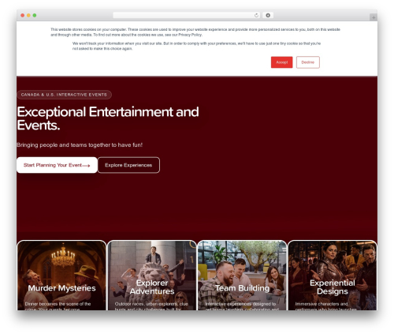Screen dimensions: 394x334
Task: Open the Murder Mysteries card
Action: [61, 276]
